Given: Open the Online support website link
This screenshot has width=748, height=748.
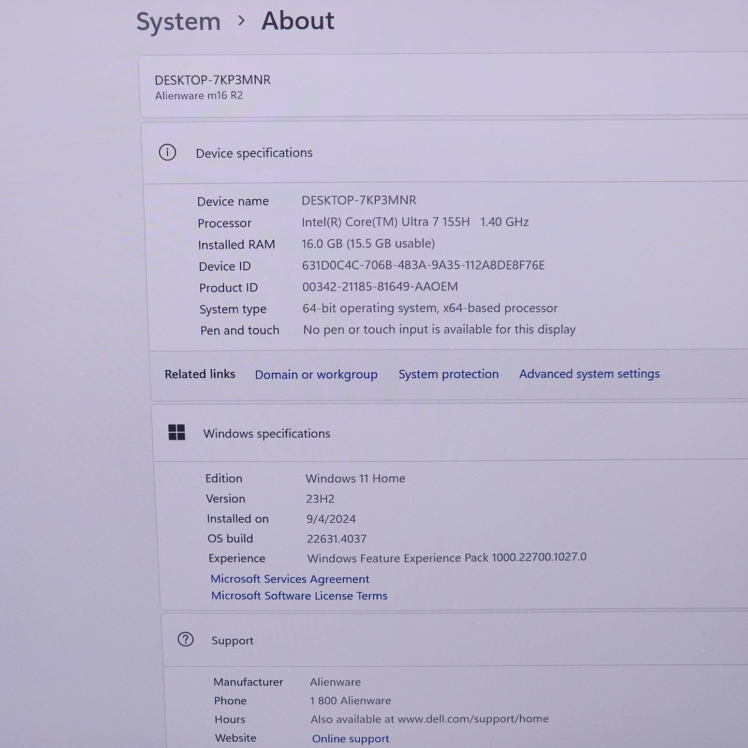Looking at the screenshot, I should click(x=350, y=739).
